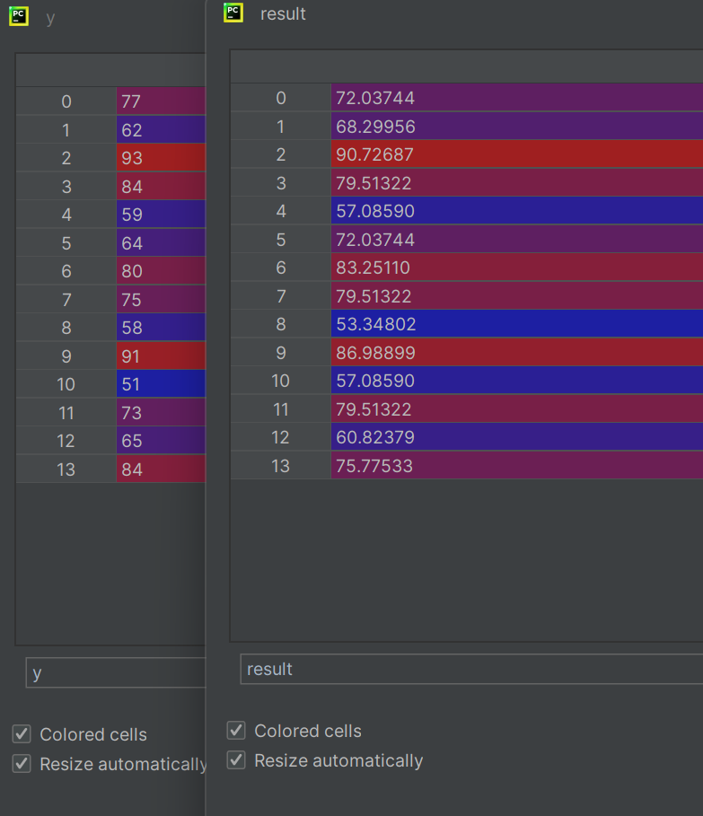Click the result expression input field
703x816 pixels.
tap(471, 669)
